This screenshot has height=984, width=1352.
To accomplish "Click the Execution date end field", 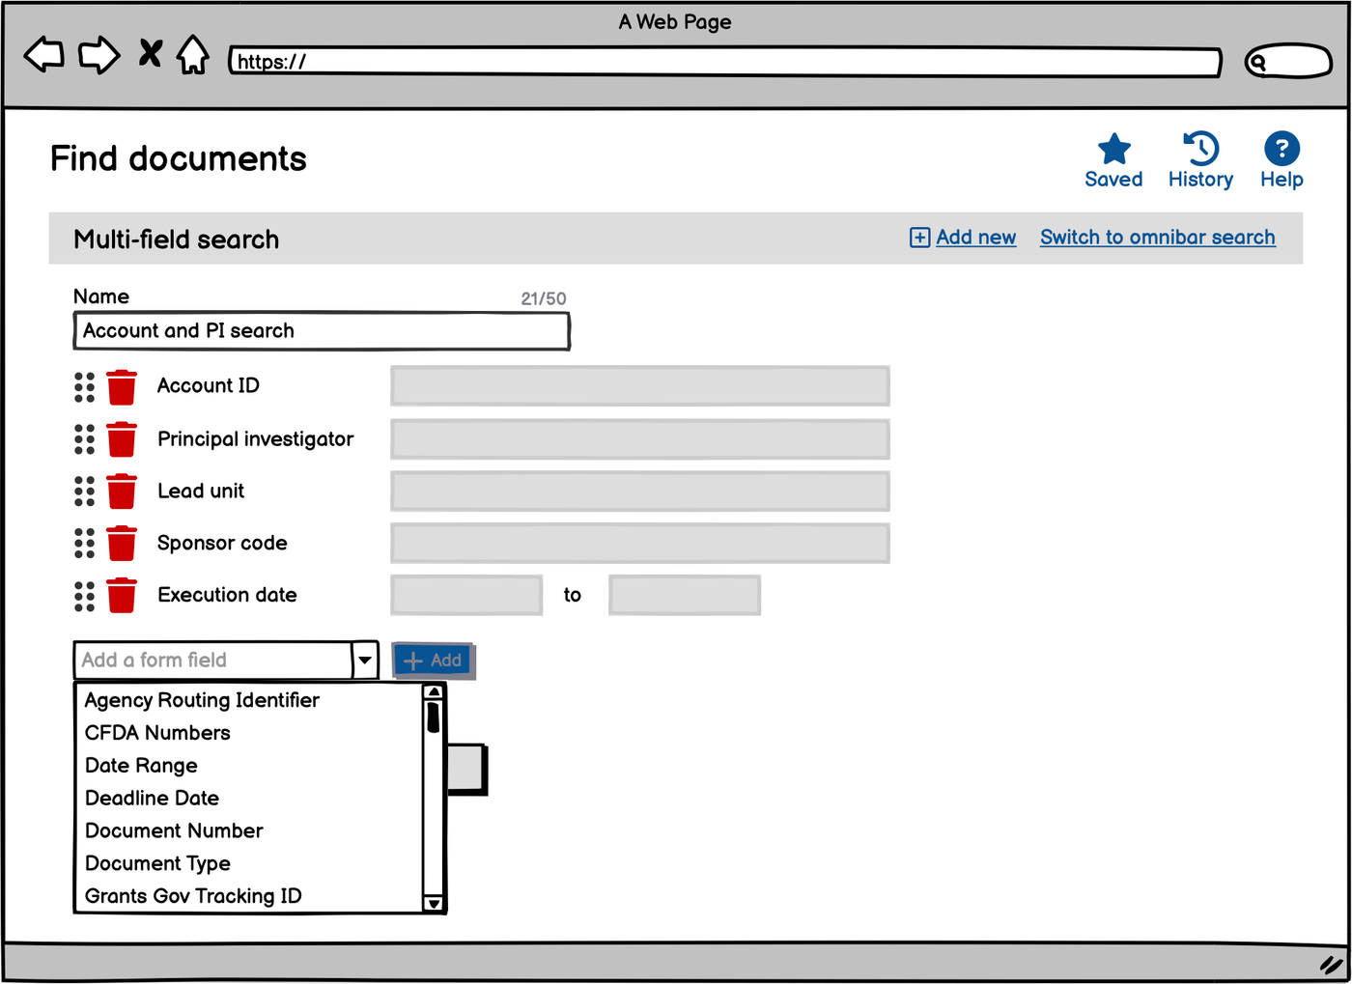I will point(685,595).
